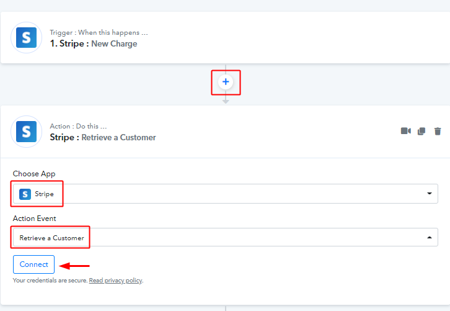Duplicate the action with the copy icon
This screenshot has height=311, width=450.
[x=421, y=131]
